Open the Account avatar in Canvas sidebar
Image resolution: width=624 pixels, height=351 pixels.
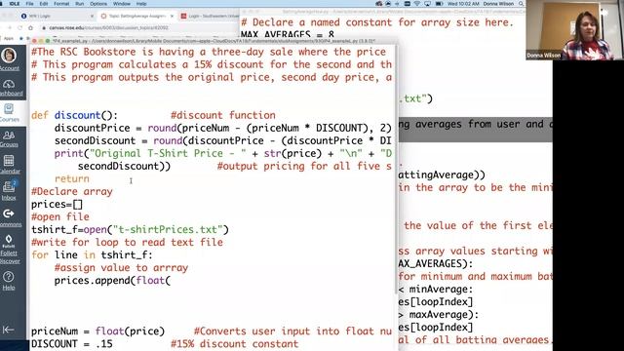[x=9, y=57]
